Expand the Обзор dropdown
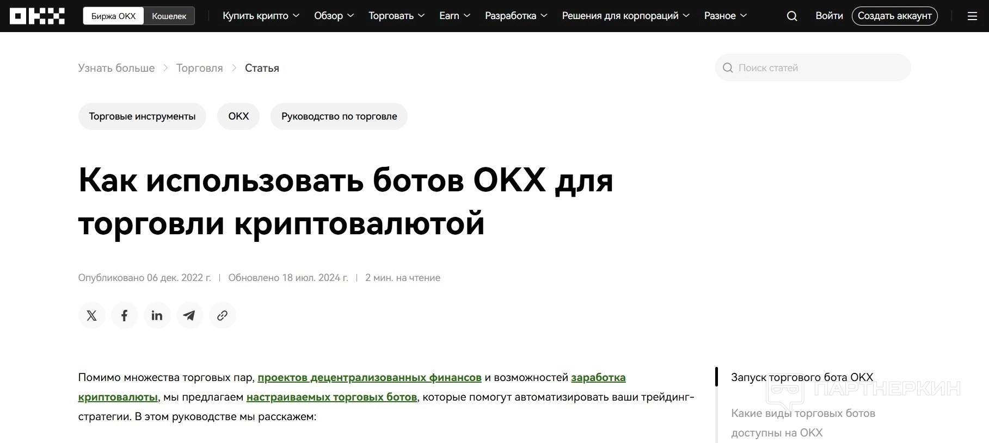This screenshot has height=443, width=989. coord(334,16)
